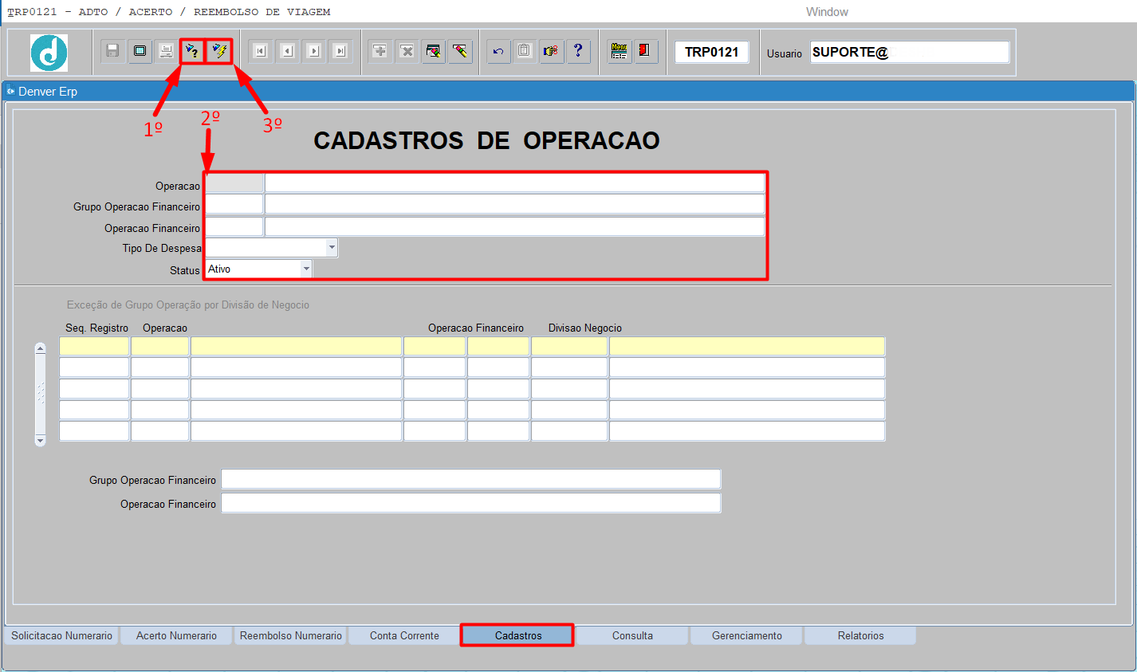Select the Relatorios tab
The height and width of the screenshot is (672, 1137).
tap(860, 635)
